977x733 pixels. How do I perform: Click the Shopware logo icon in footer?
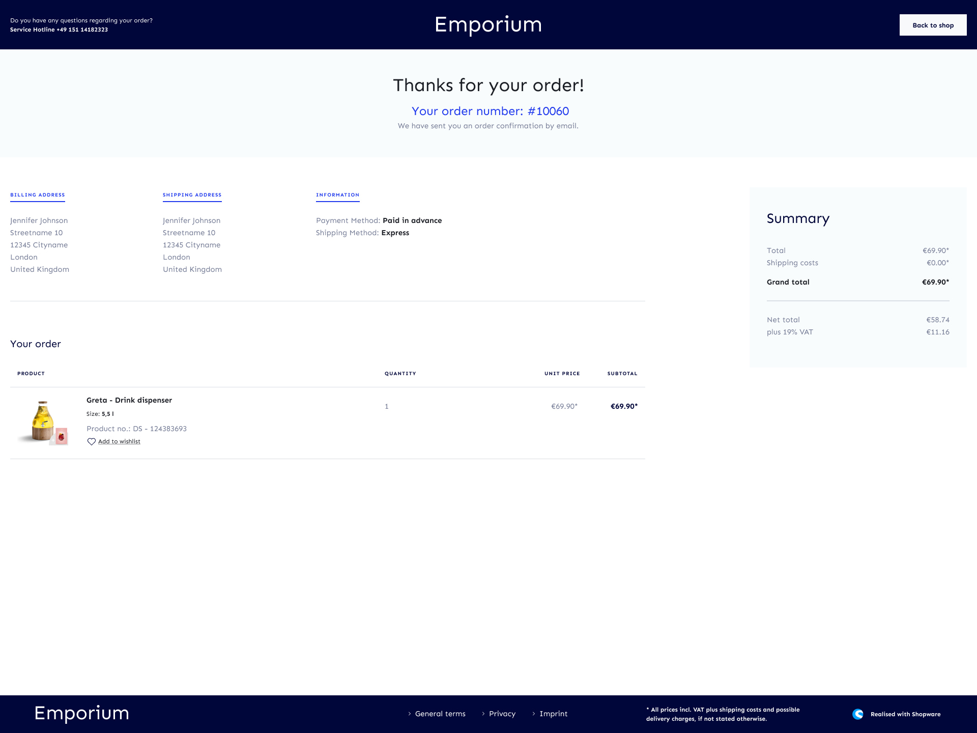coord(858,714)
